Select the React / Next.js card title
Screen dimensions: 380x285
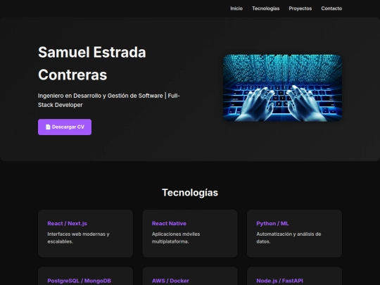pyautogui.click(x=67, y=224)
